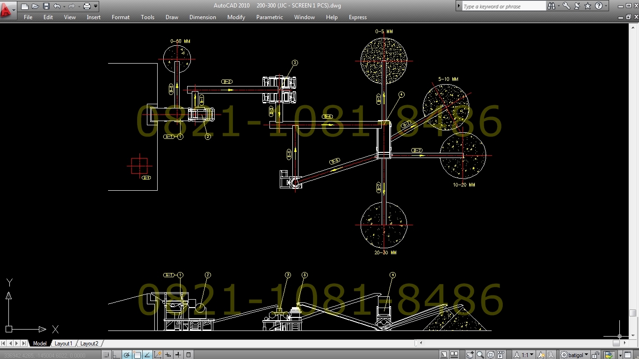
Task: Expand Quick Access Toolbar customize arrow
Action: [x=96, y=6]
